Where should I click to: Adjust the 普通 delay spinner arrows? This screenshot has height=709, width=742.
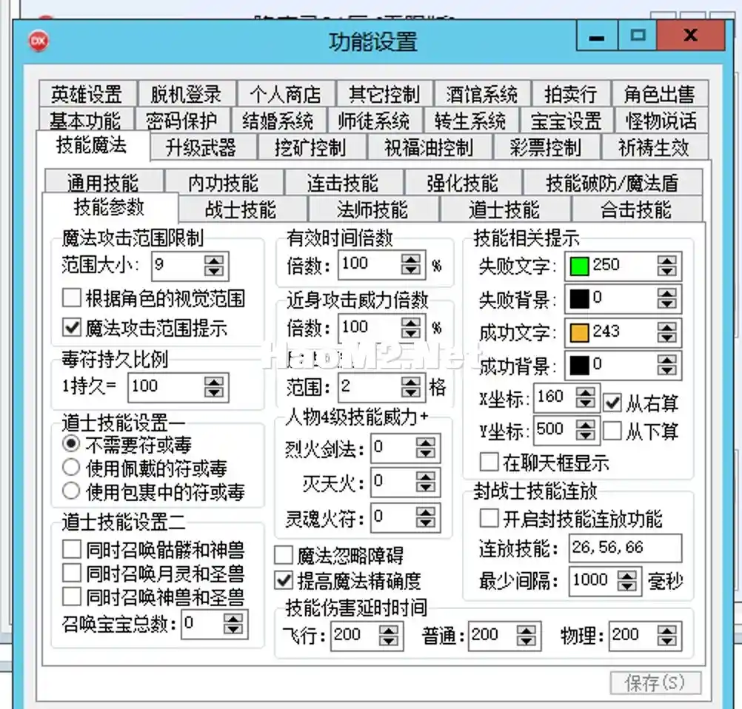coord(526,635)
